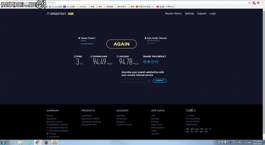The height and width of the screenshot is (145, 265).
Task: Switch site language to RU
Action: point(201,132)
